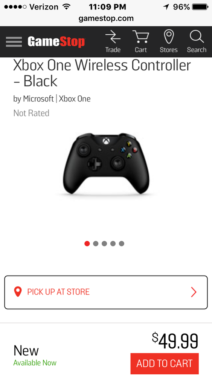Select the second image carousel dot
This screenshot has height=377, width=212.
click(96, 244)
